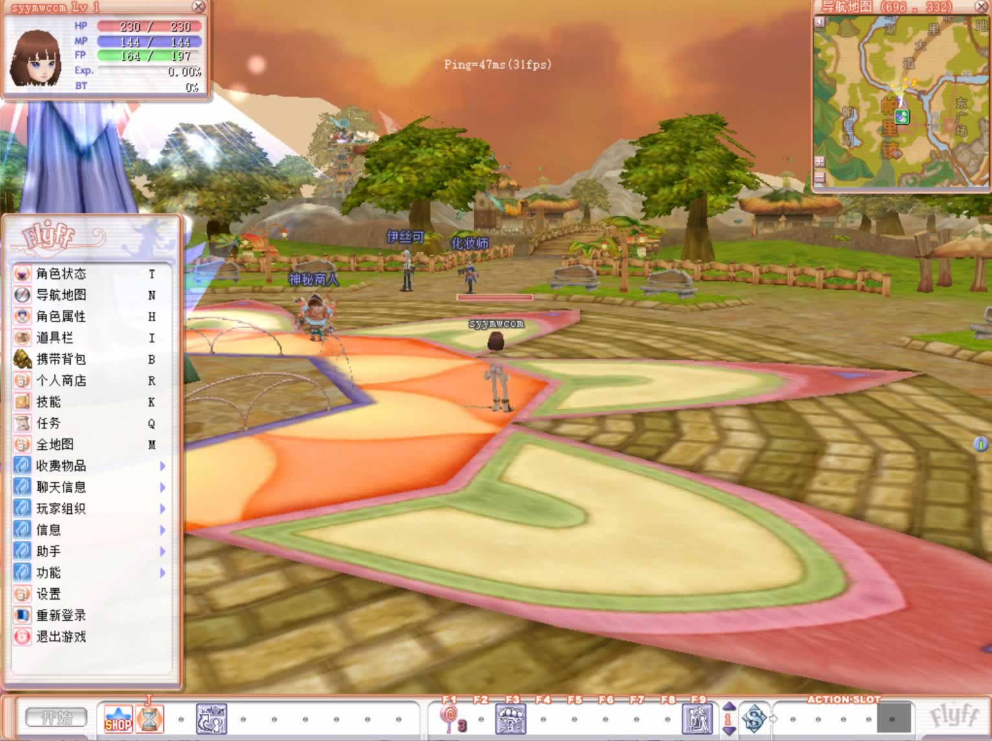Select 退出游戏 to exit game
992x741 pixels.
point(61,637)
